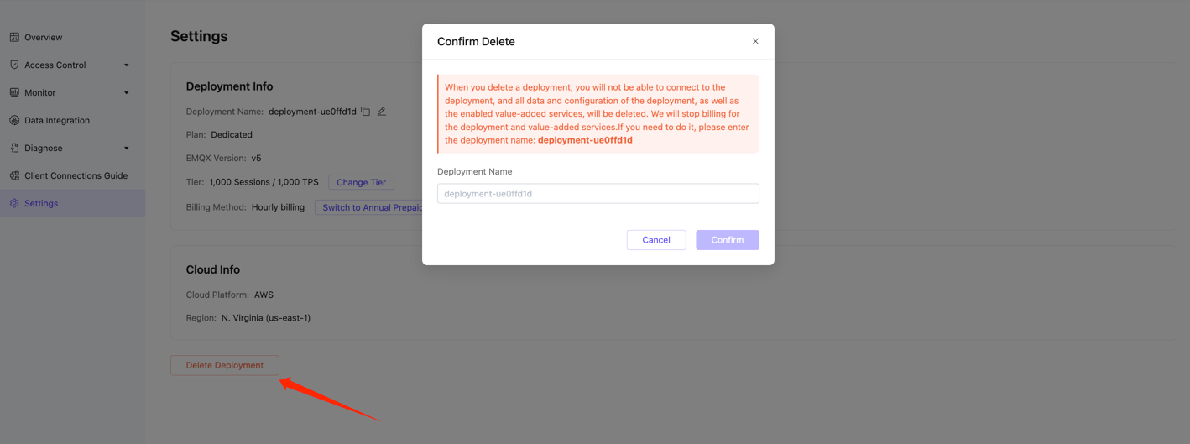Click the Diagnose sidebar icon
The height and width of the screenshot is (444, 1190).
14,148
